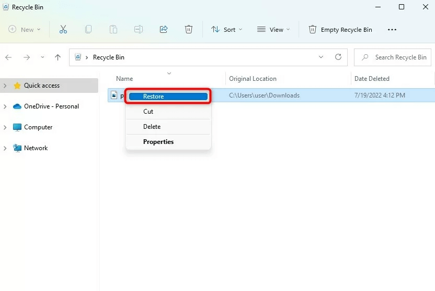The height and width of the screenshot is (291, 435).
Task: Refresh the Recycle Bin folder view
Action: click(338, 57)
